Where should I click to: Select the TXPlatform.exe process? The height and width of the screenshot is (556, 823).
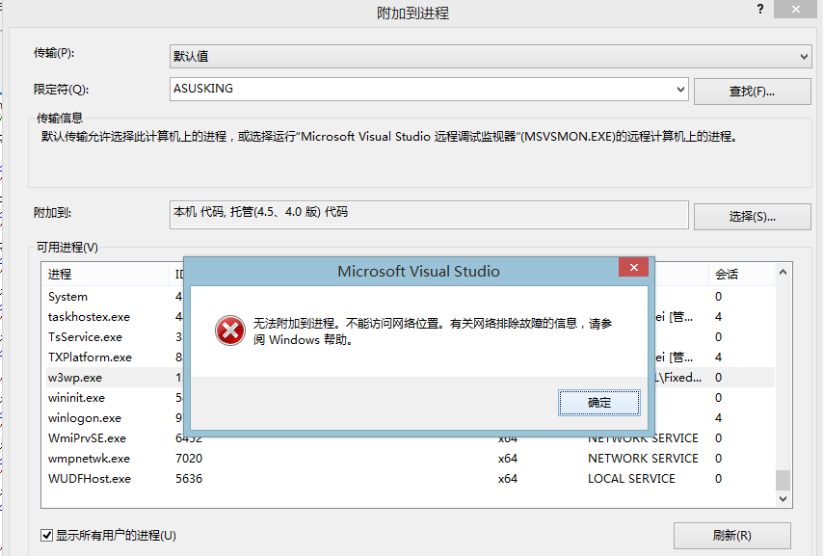point(90,357)
